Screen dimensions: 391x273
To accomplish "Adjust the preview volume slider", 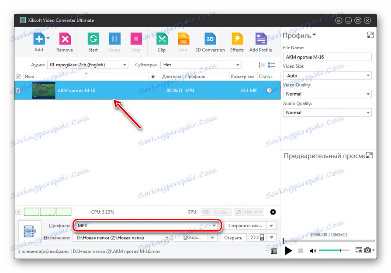I will click(334, 250).
